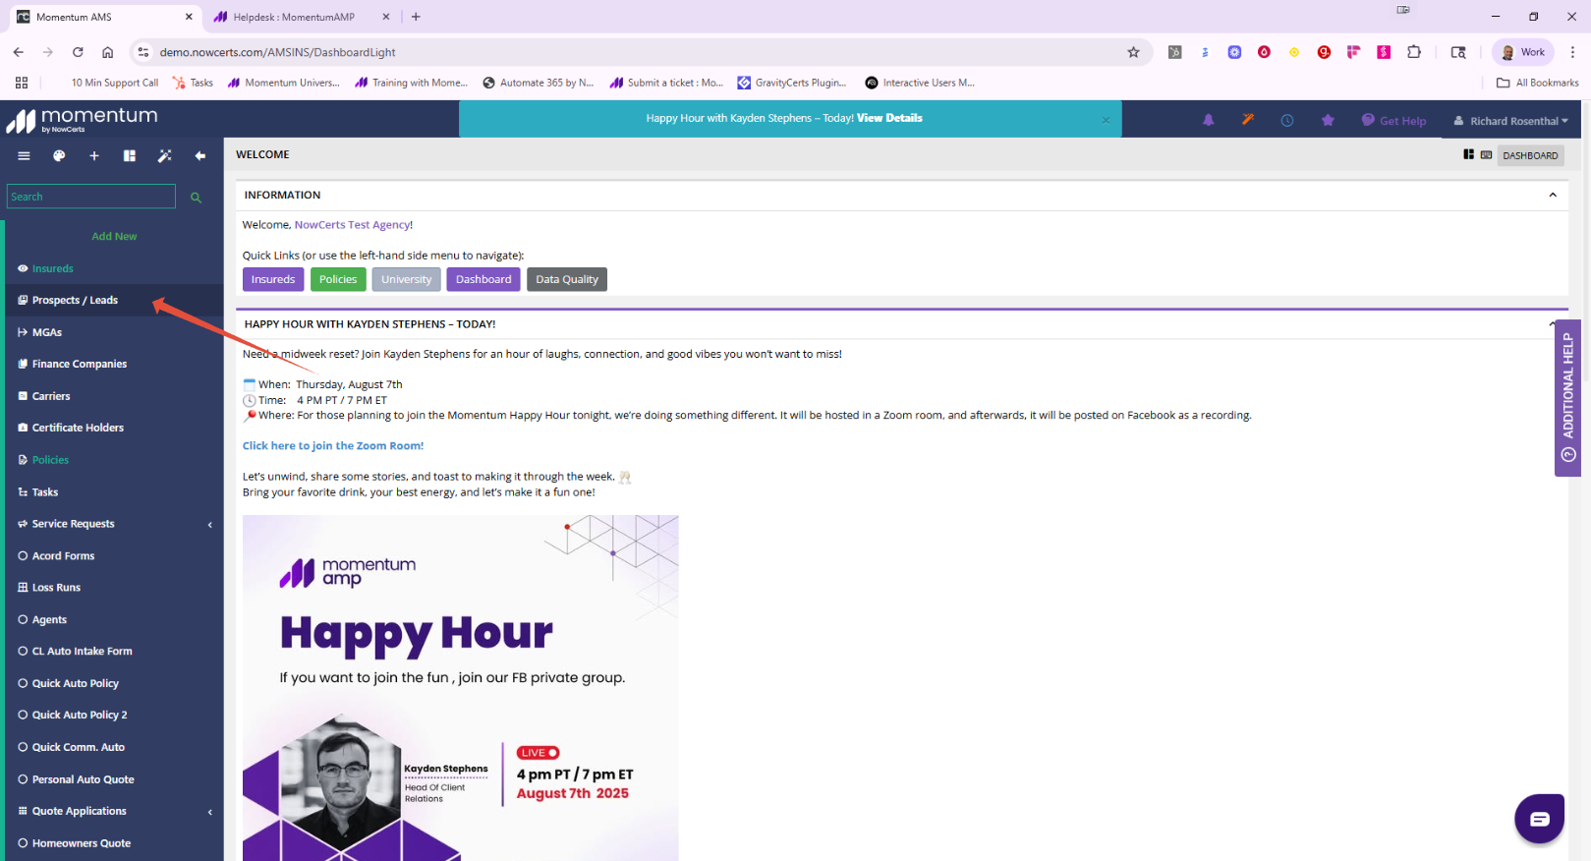Click View Details in the banner
Viewport: 1591px width, 861px height.
pos(889,118)
